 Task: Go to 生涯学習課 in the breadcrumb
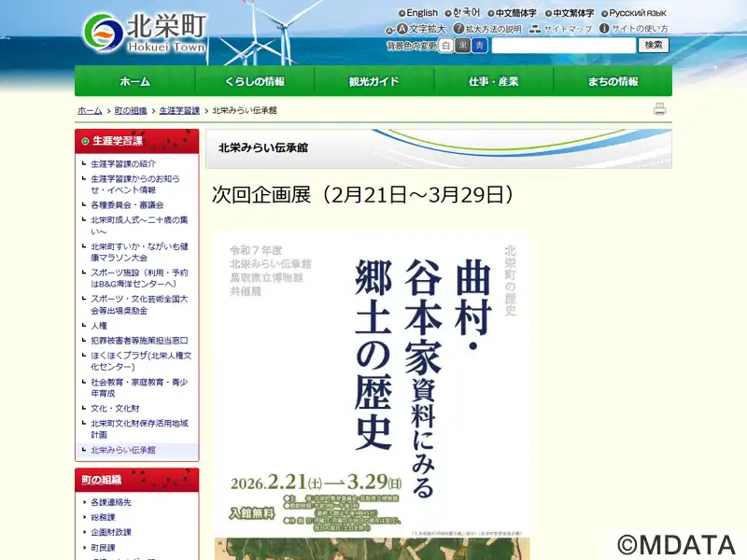pos(179,110)
